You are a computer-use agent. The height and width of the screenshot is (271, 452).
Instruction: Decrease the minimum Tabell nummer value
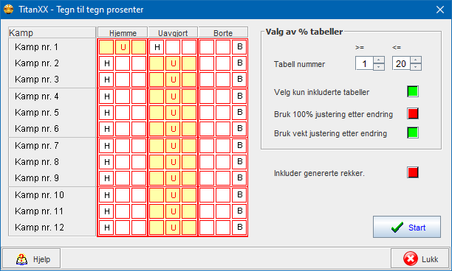[x=379, y=67]
